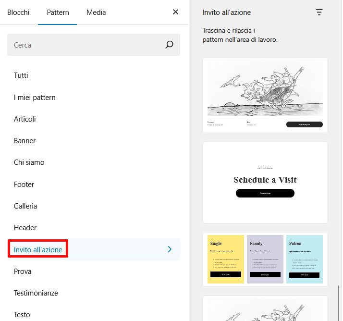
Task: Click the search magnifier icon
Action: pos(169,45)
